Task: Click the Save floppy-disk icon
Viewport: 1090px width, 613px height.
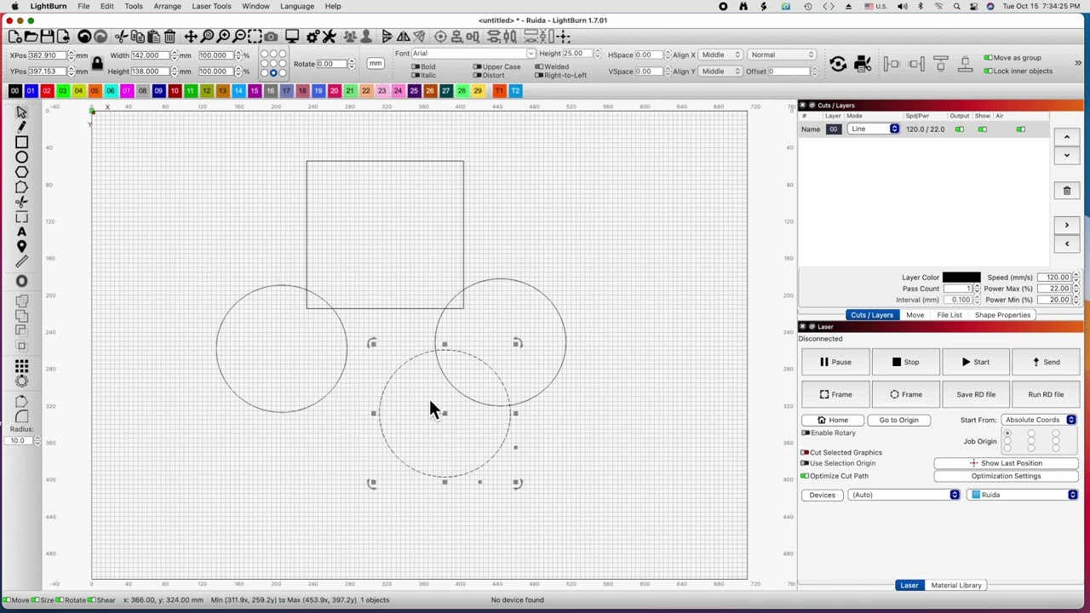Action: click(x=47, y=37)
